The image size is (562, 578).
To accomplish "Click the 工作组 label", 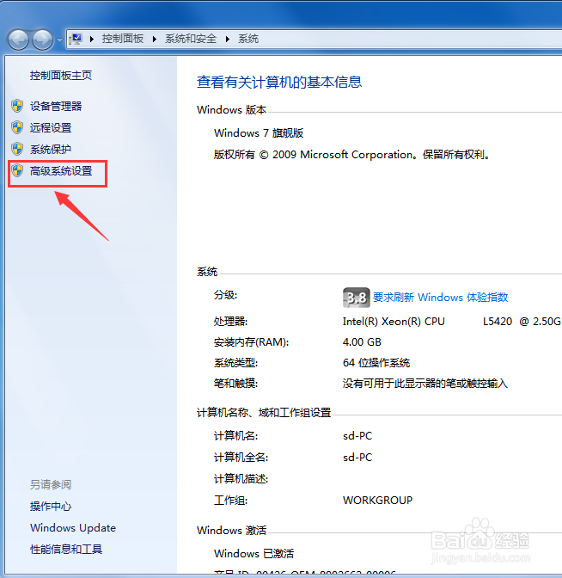I will coord(230,501).
